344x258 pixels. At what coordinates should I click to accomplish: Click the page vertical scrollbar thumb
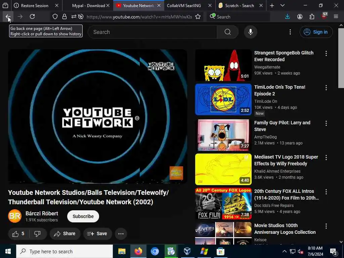[x=341, y=58]
